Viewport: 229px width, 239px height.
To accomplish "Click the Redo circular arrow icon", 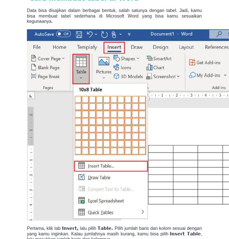I will pyautogui.click(x=104, y=34).
